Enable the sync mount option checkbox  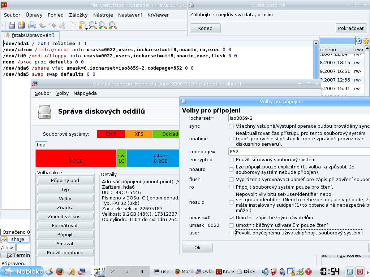(231, 126)
